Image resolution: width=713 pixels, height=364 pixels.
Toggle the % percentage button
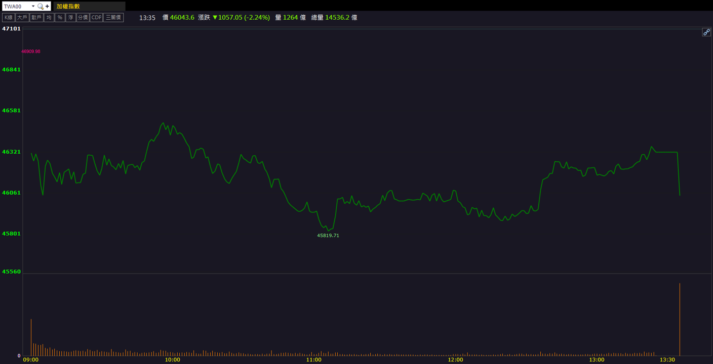tap(60, 17)
